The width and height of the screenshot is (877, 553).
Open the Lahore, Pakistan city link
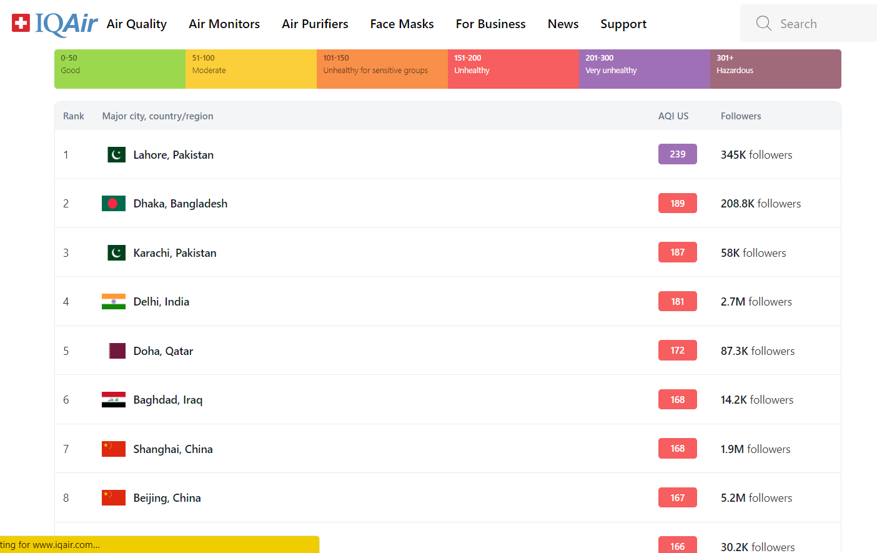point(173,155)
